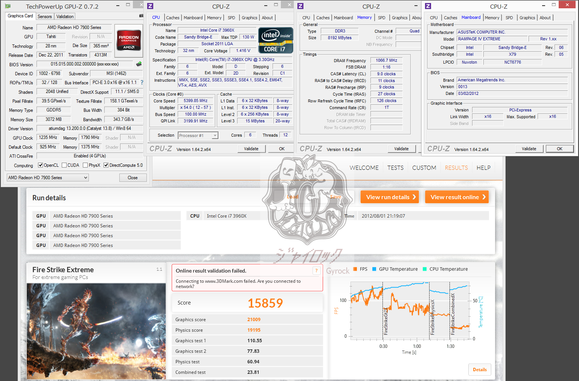The width and height of the screenshot is (579, 381).
Task: Click the Name field showing AMD Radeon HD 7900
Action: click(74, 27)
